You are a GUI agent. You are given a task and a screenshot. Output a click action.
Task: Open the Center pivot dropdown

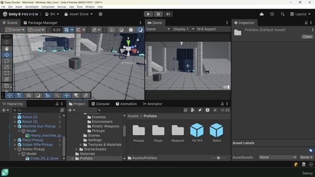pos(15,29)
